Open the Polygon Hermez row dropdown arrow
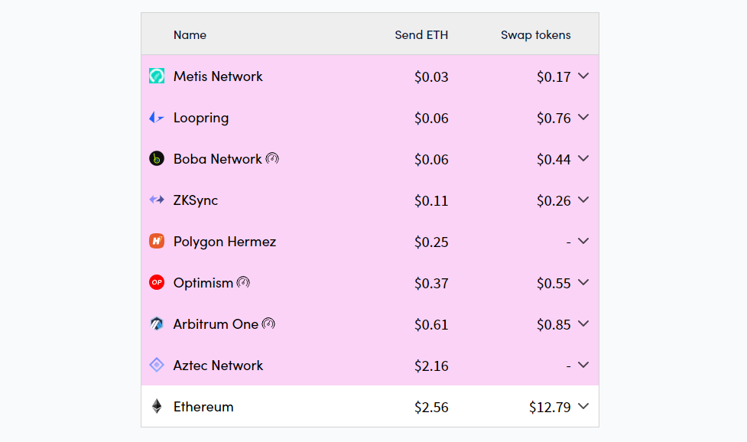Screen dimensions: 747x442 click(x=584, y=242)
